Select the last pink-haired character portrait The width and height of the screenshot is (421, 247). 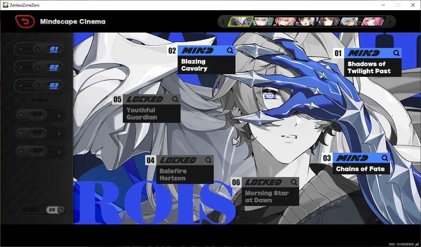click(x=373, y=22)
